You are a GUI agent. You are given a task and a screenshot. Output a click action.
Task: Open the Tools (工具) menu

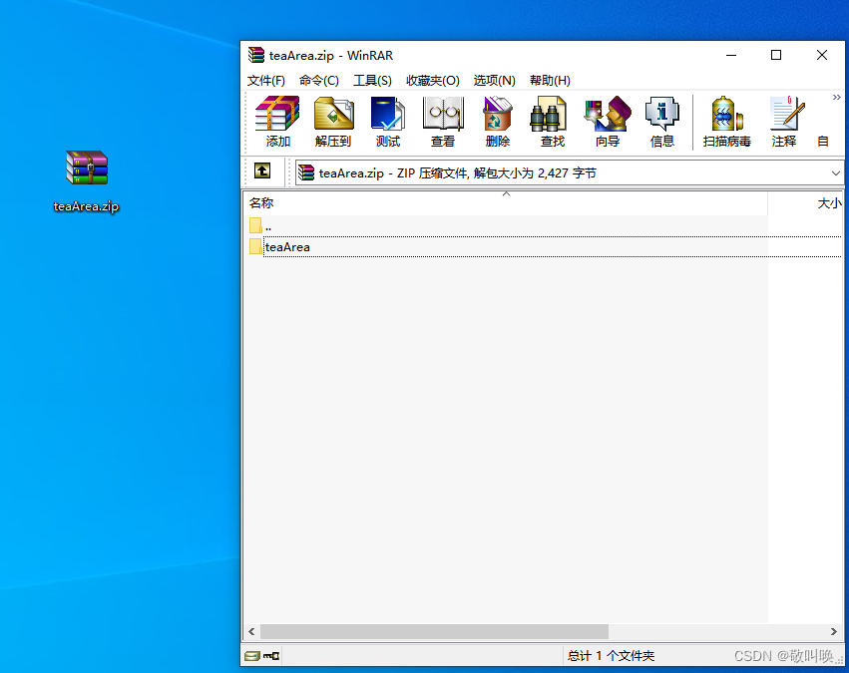tap(372, 81)
